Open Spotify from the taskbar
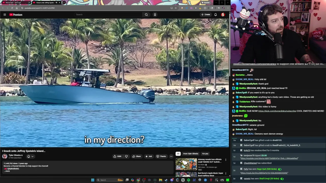Screen dimensions: 326x183 [x=188, y=180]
